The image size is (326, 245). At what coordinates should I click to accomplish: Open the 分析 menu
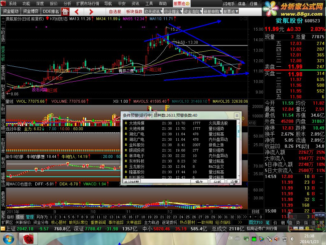[67, 4]
